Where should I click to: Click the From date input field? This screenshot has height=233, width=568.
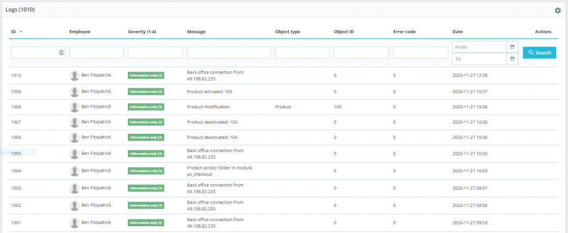click(x=479, y=47)
